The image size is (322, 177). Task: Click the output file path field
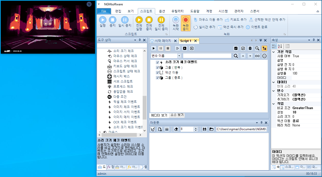click(241, 129)
